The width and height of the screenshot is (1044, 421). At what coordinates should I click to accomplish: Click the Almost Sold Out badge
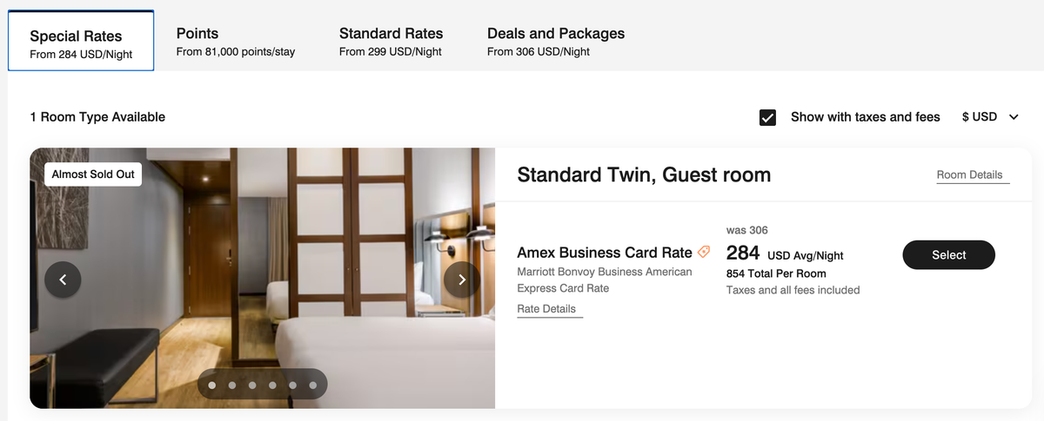click(x=93, y=174)
